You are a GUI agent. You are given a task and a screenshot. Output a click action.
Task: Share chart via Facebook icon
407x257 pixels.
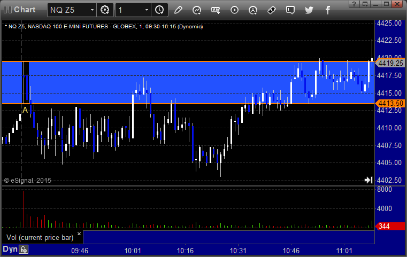(327, 10)
